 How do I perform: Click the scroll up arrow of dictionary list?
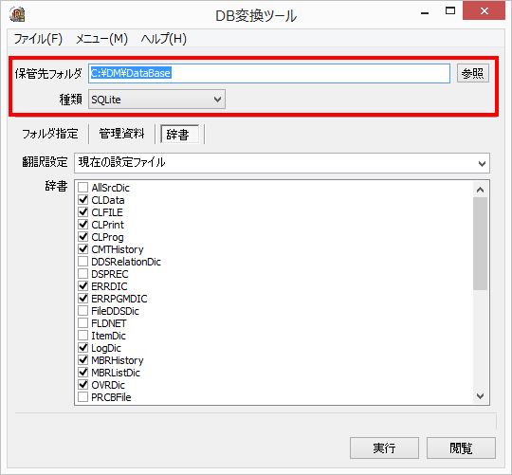click(480, 190)
